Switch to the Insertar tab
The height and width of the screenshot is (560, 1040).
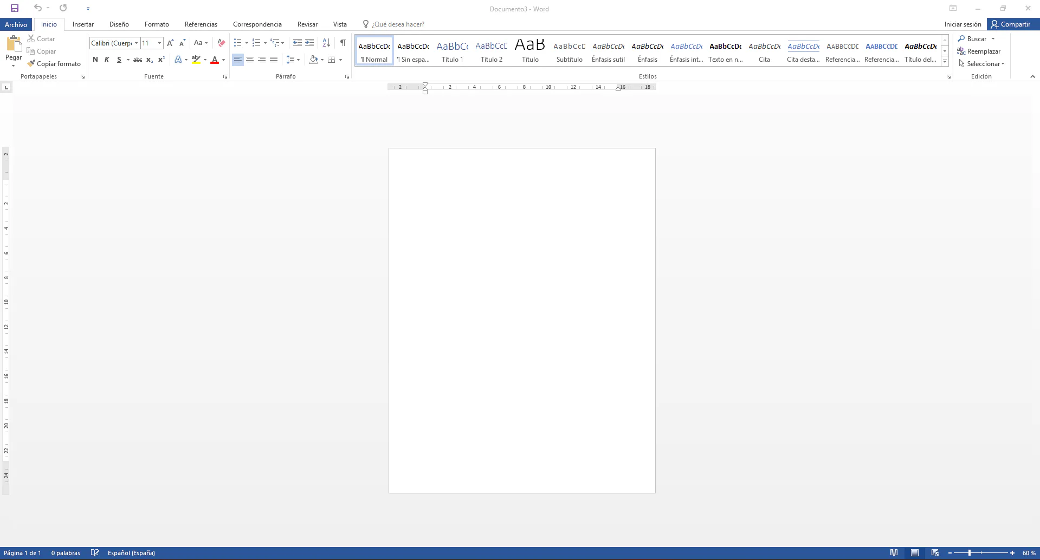pyautogui.click(x=83, y=24)
